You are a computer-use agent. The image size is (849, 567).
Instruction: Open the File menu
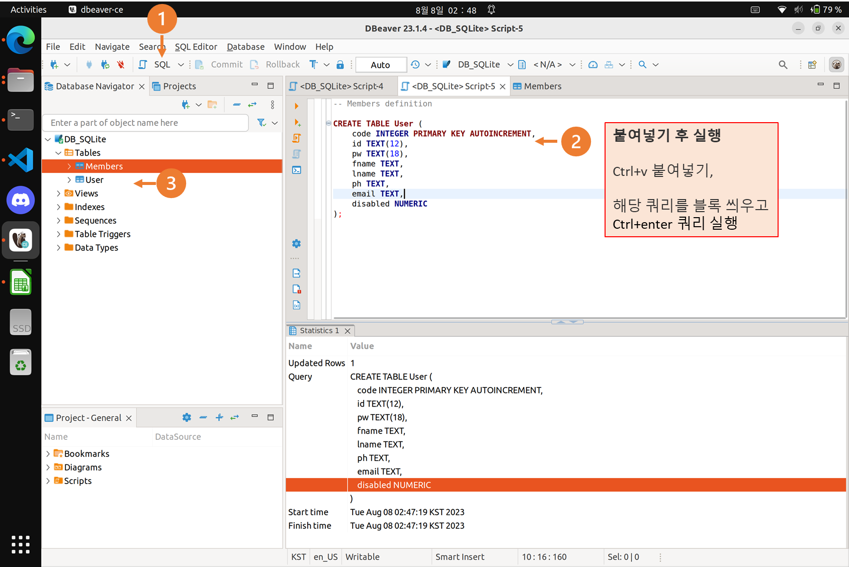(53, 47)
